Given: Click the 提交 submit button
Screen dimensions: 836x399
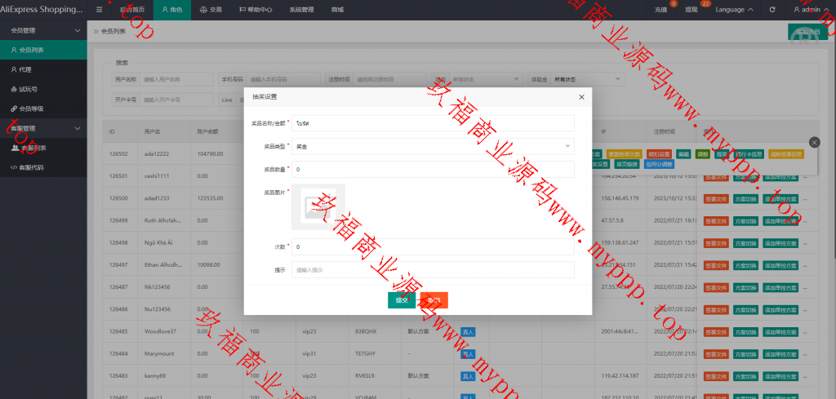Looking at the screenshot, I should point(401,300).
